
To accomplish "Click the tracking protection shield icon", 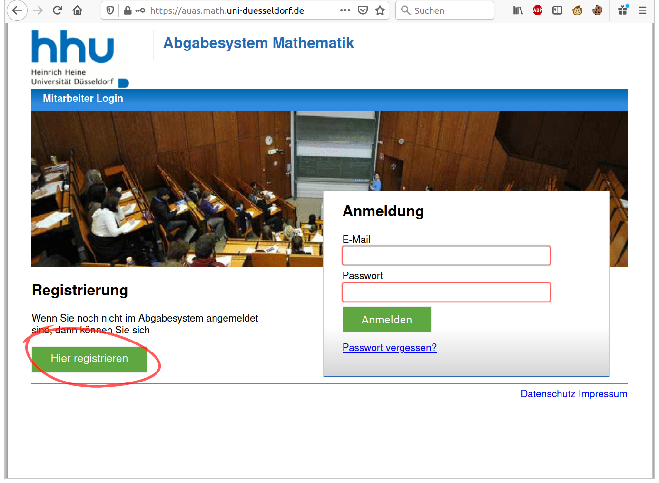I will coord(110,10).
